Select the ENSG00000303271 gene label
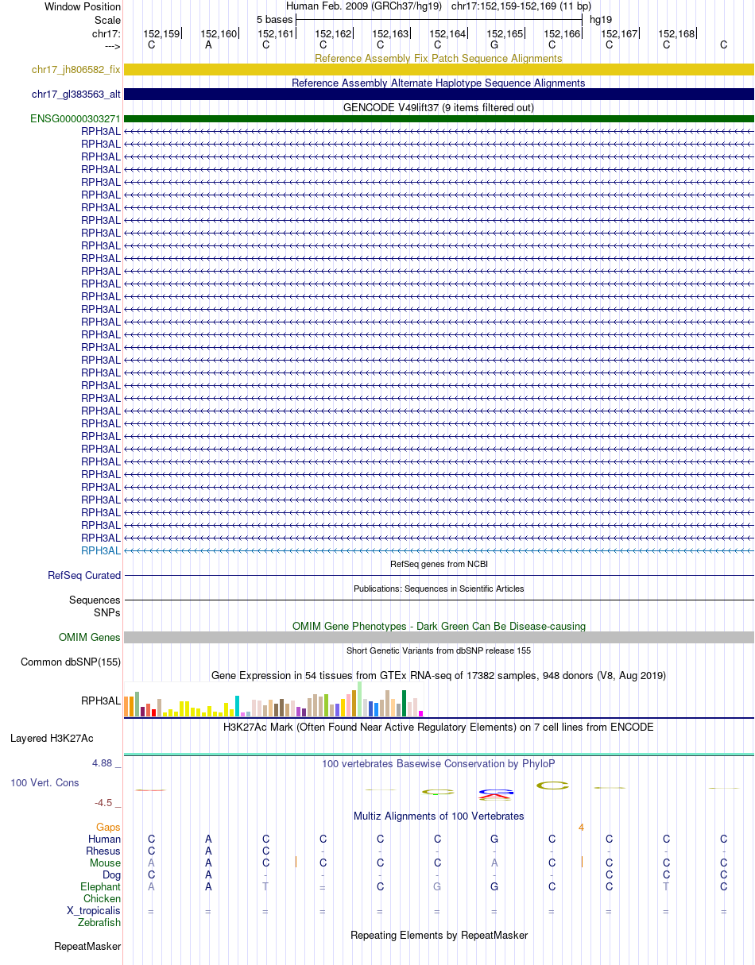 point(75,119)
